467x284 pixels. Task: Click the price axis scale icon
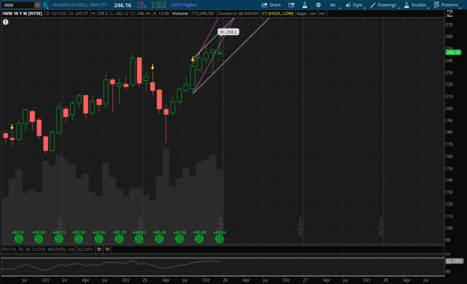point(449,14)
